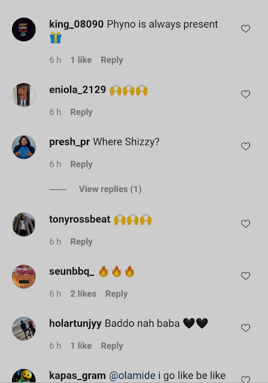The width and height of the screenshot is (268, 383).
Task: Open presh_pr's profile picture
Action: [x=24, y=147]
